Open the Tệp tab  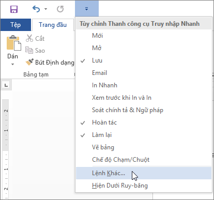pos(16,25)
